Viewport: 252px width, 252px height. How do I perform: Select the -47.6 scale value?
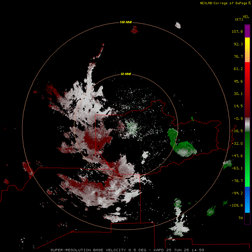pos(237,156)
